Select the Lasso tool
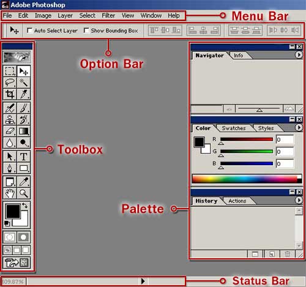Screen dimensions: 306x287 10,83
